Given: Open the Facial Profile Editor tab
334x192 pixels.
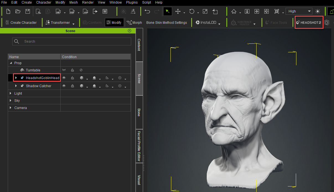Looking at the screenshot, I should tap(139, 146).
